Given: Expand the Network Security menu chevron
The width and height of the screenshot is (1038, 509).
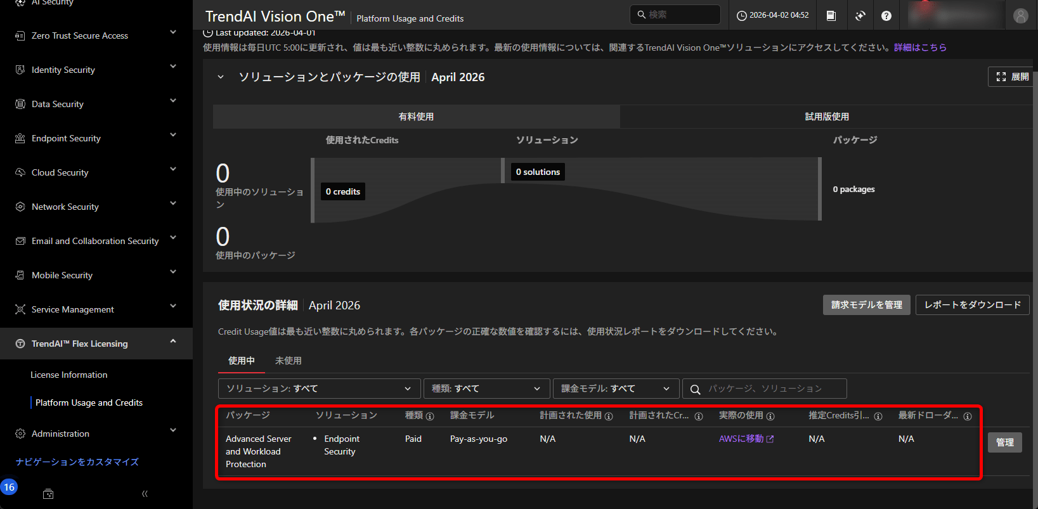Looking at the screenshot, I should [x=173, y=203].
